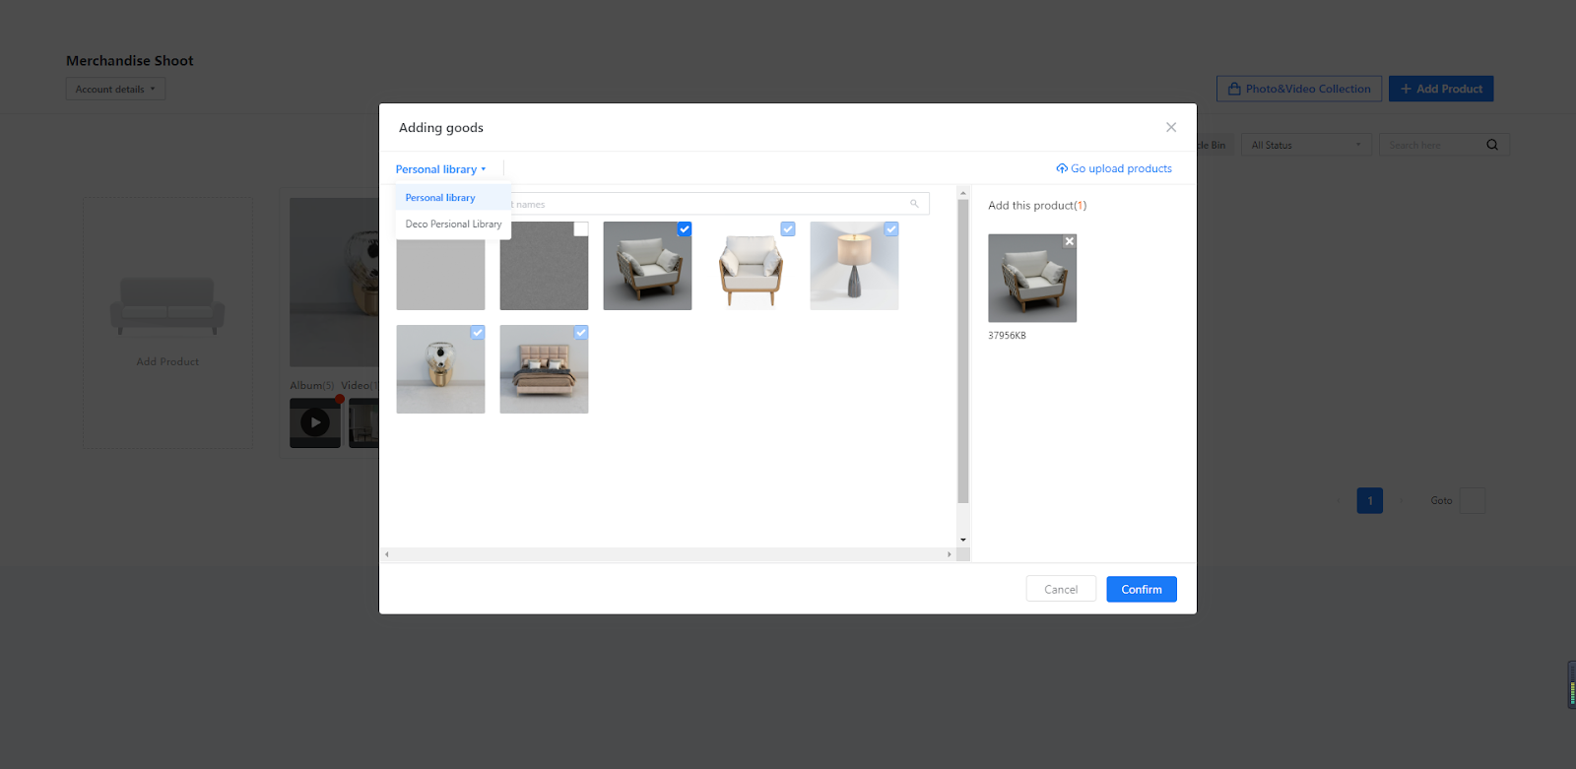
Task: Open the Account details dropdown
Action: [x=115, y=90]
